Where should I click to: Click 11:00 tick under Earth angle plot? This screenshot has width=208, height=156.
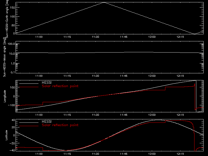coord(39,37)
